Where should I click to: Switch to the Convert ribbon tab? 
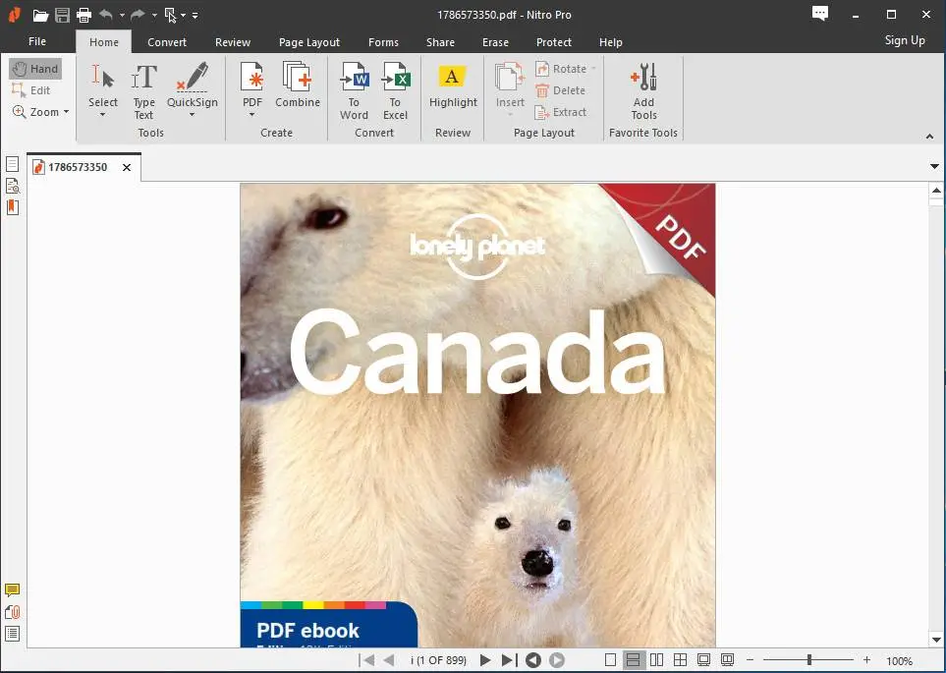coord(167,42)
